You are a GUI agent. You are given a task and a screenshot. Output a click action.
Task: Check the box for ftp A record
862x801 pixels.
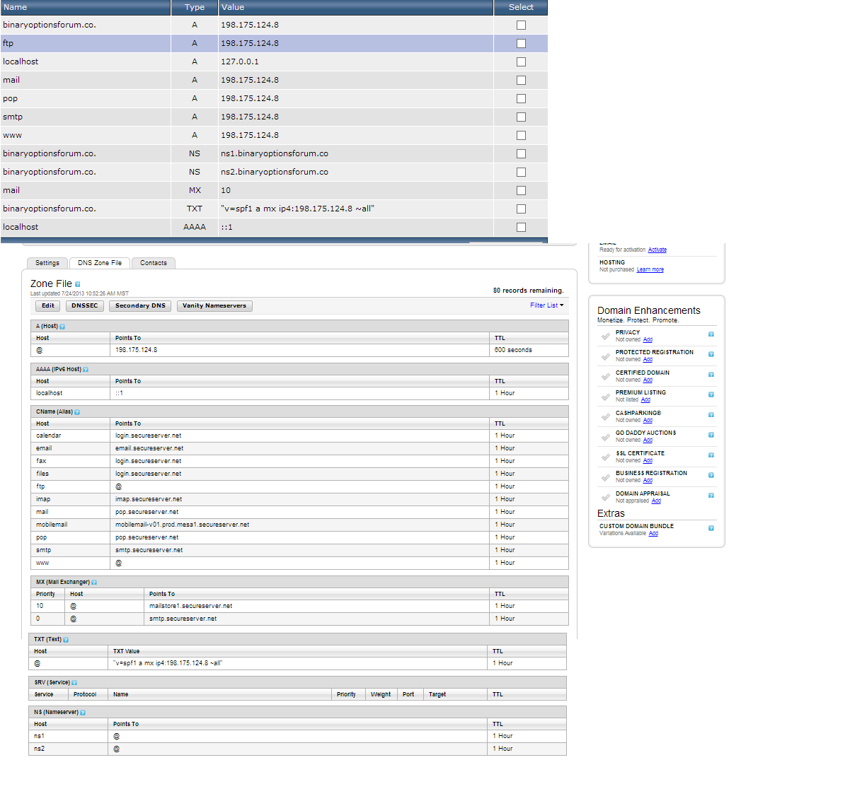coord(521,43)
